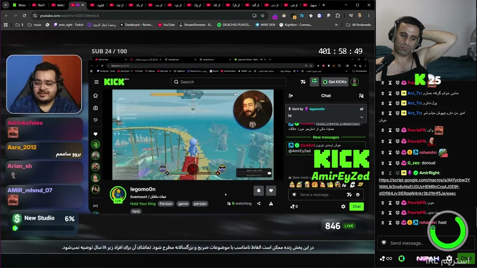
Task: Select the 'farsi' stream tag
Action: point(136,211)
